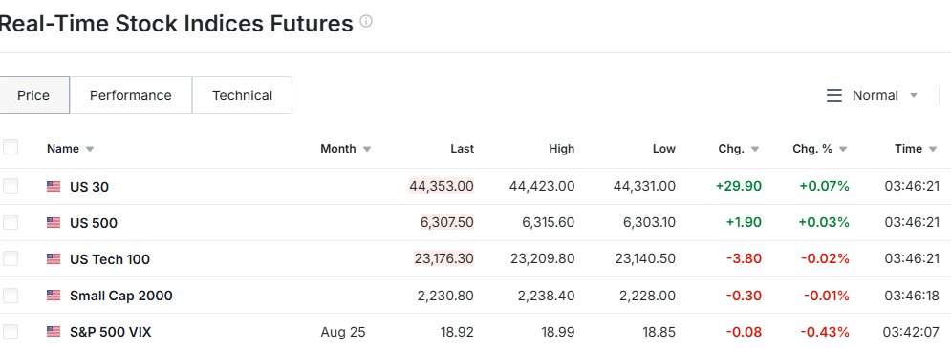This screenshot has height=348, width=951.
Task: Select the S&P 500 VIX row checkbox
Action: point(11,332)
